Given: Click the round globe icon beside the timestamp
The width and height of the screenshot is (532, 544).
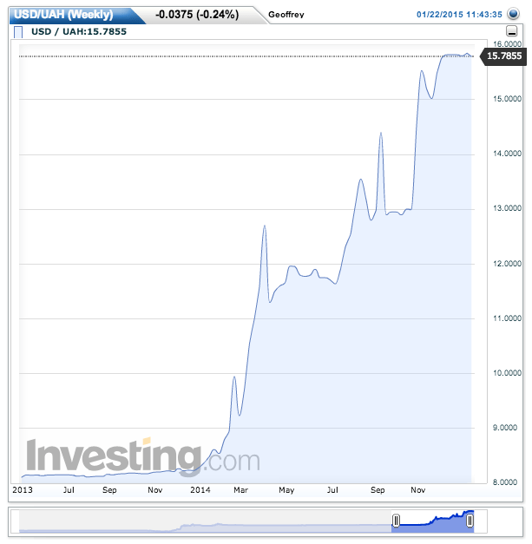Looking at the screenshot, I should (513, 14).
